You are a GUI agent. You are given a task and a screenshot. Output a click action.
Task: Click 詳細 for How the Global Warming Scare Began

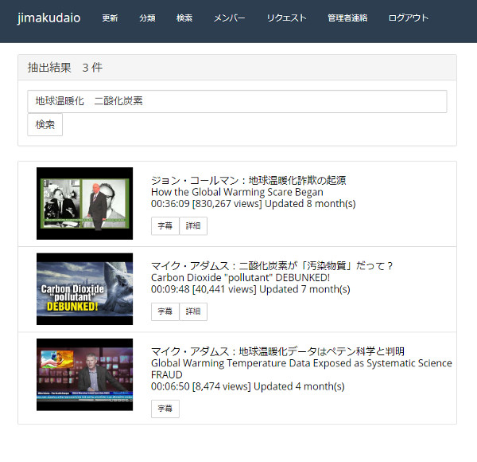tap(193, 226)
